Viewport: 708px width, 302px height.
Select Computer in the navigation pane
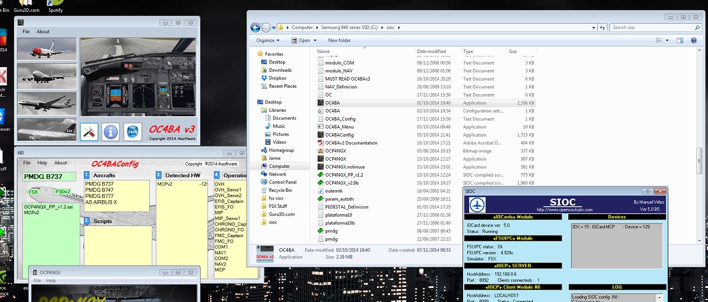click(x=279, y=166)
